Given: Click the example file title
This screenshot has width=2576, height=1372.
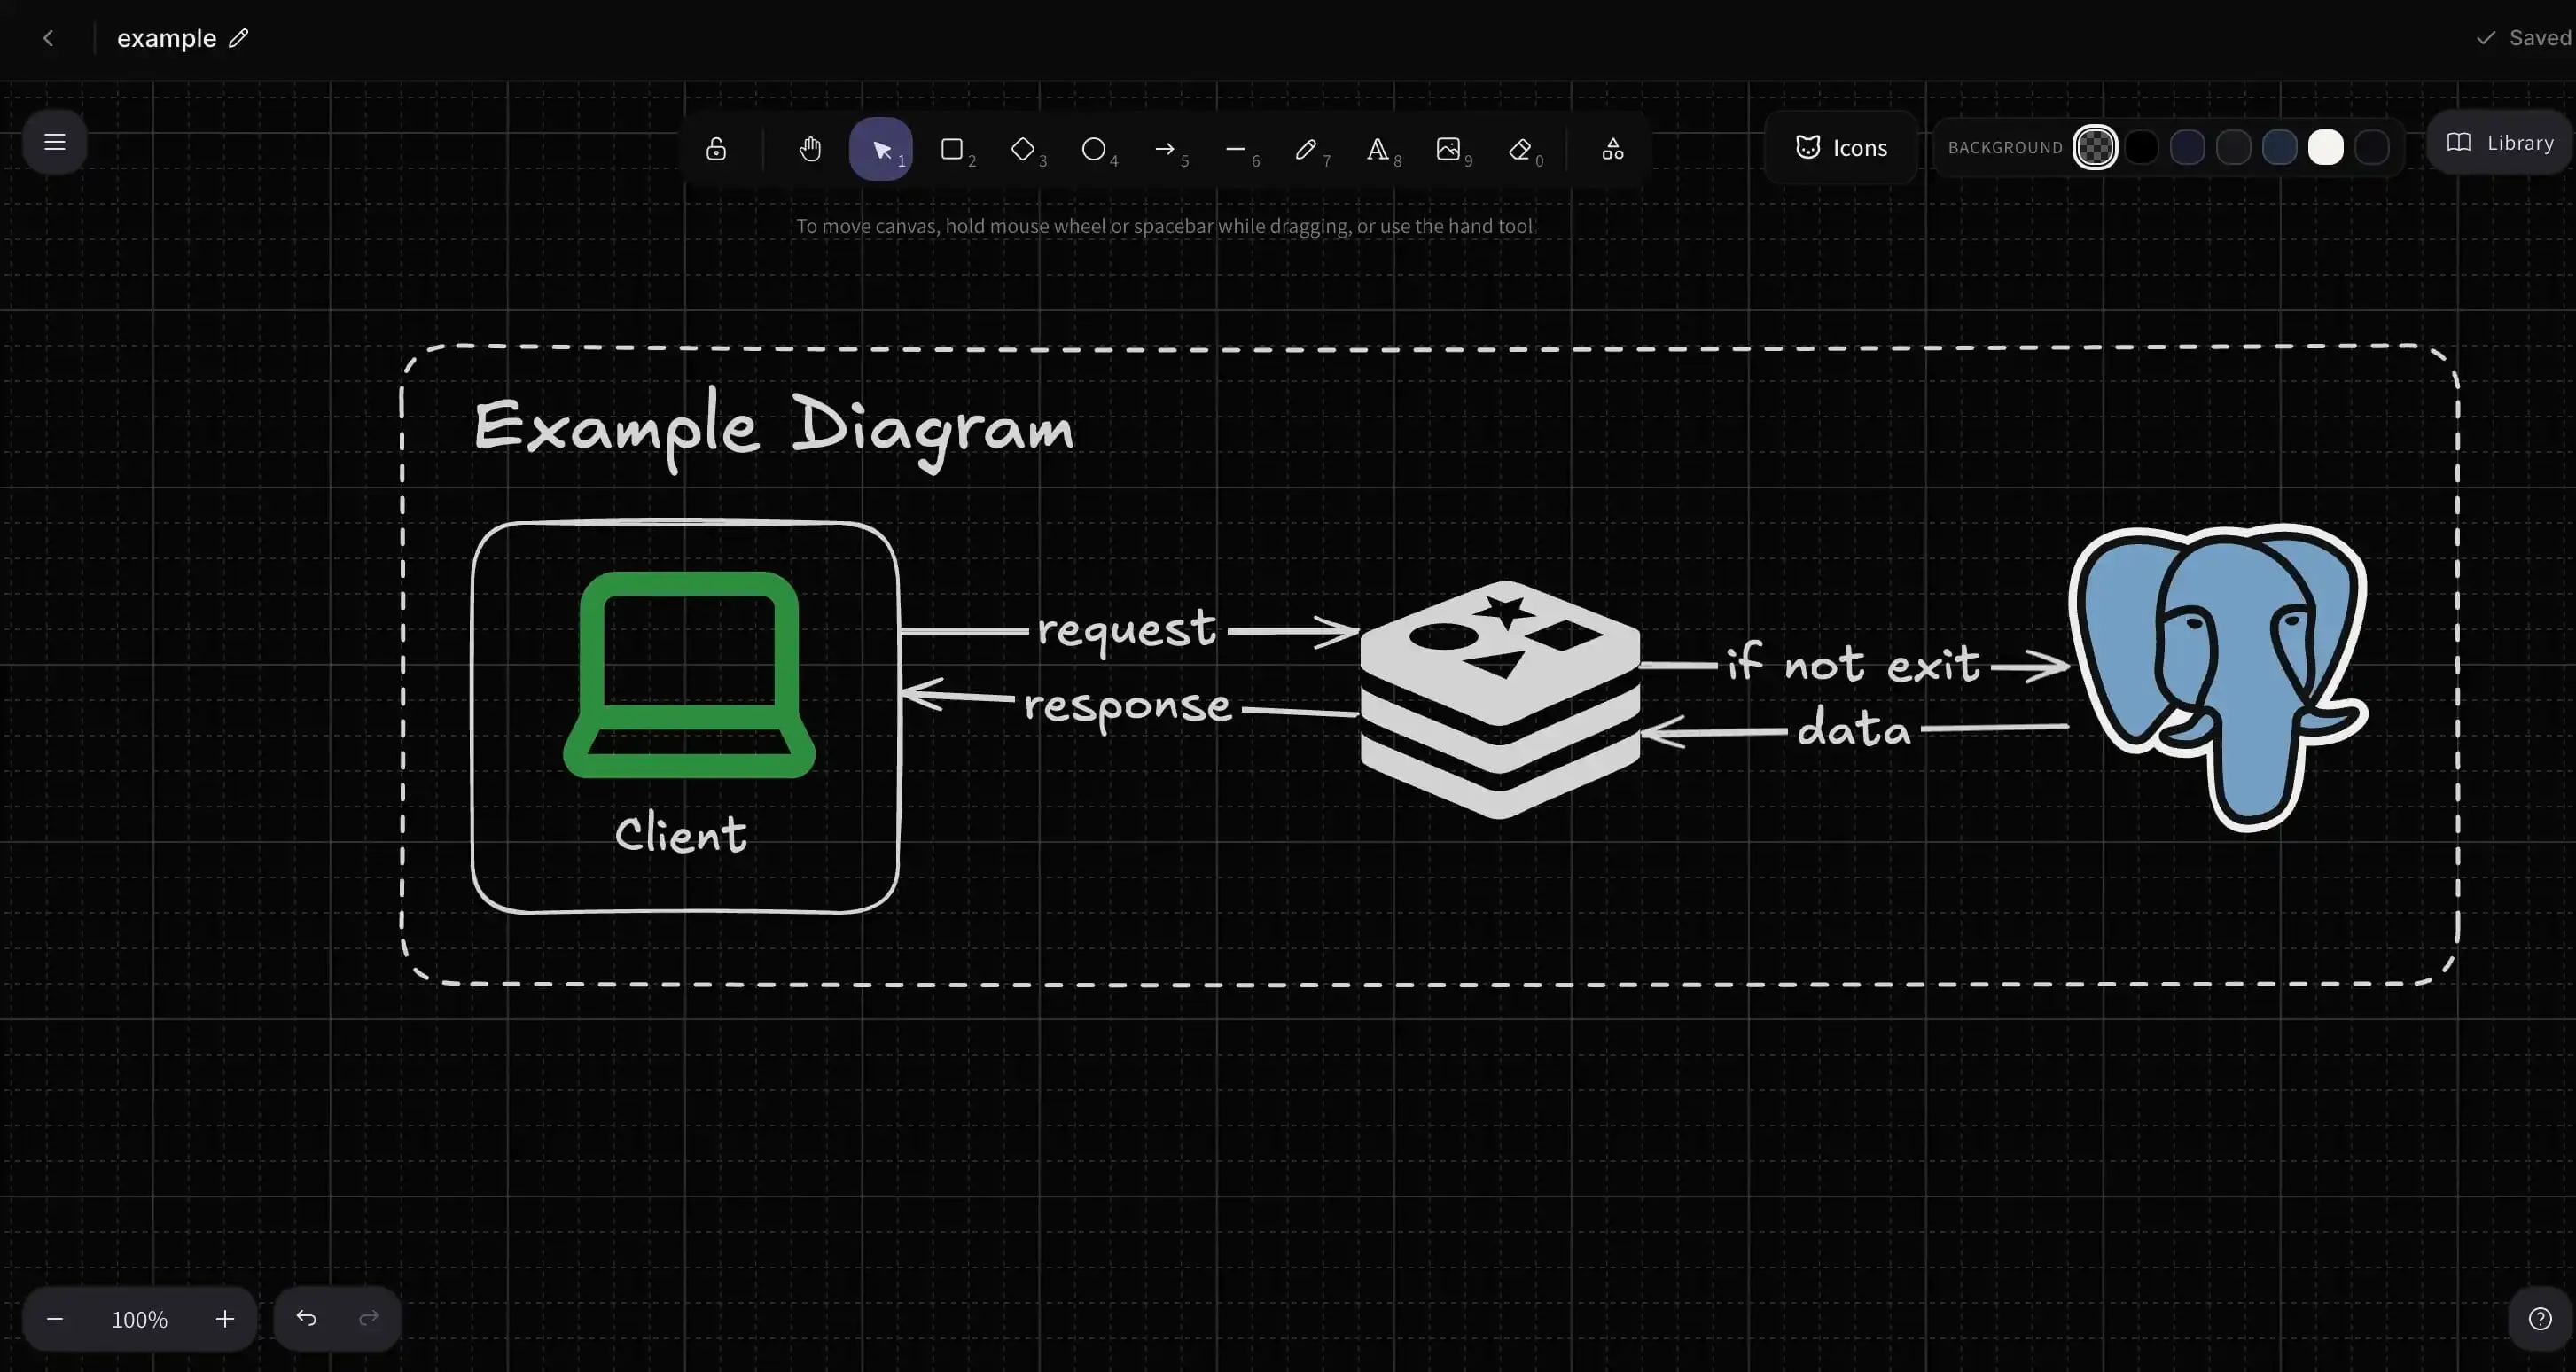Looking at the screenshot, I should [x=166, y=38].
